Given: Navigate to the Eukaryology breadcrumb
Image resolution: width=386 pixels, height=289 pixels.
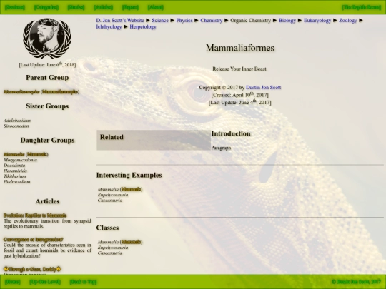Looking at the screenshot, I should pyautogui.click(x=317, y=21).
